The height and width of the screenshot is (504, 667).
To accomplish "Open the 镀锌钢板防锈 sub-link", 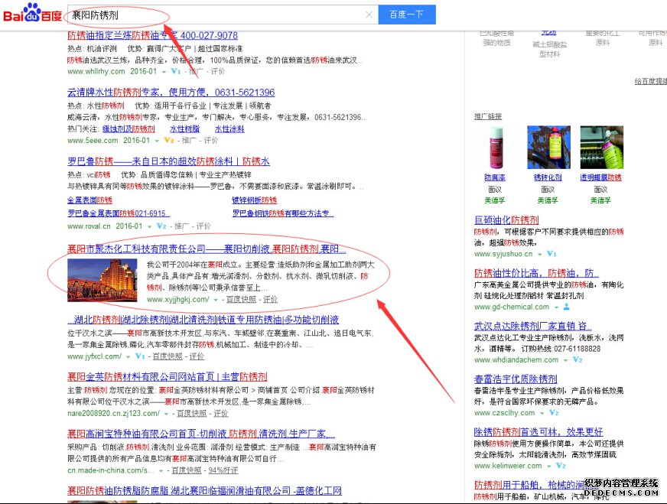I will 254,200.
